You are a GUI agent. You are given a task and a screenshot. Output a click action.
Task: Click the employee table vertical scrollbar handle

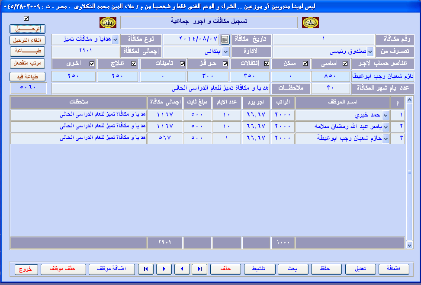409,172
